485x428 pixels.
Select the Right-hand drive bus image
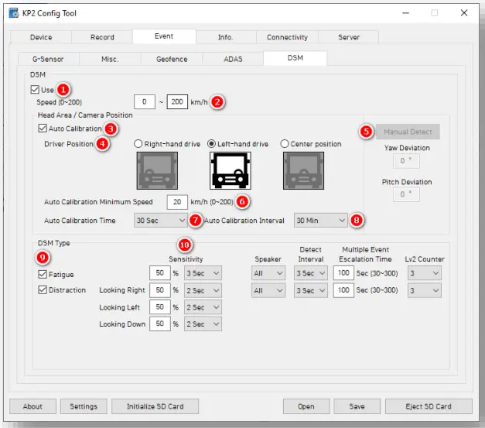157,170
